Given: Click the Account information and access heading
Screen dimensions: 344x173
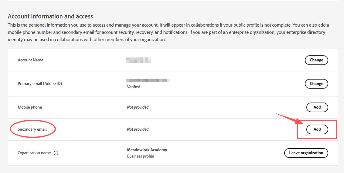Looking at the screenshot, I should (50, 16).
